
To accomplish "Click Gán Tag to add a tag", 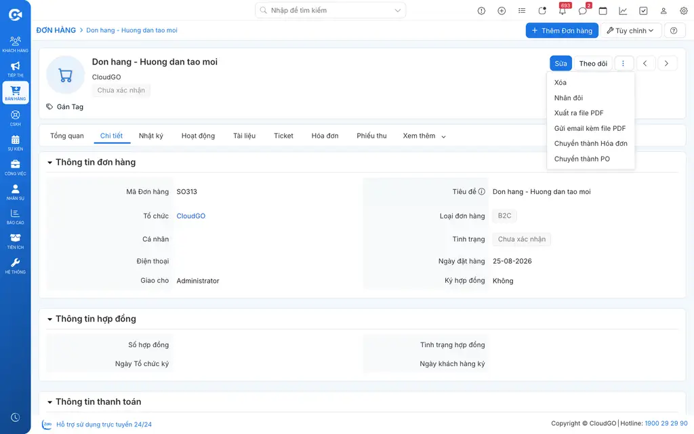I will [x=65, y=106].
